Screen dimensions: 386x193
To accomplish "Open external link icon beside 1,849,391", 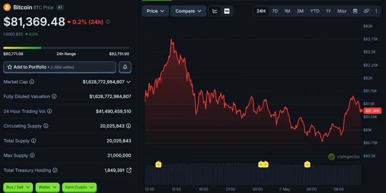I will coord(129,170).
